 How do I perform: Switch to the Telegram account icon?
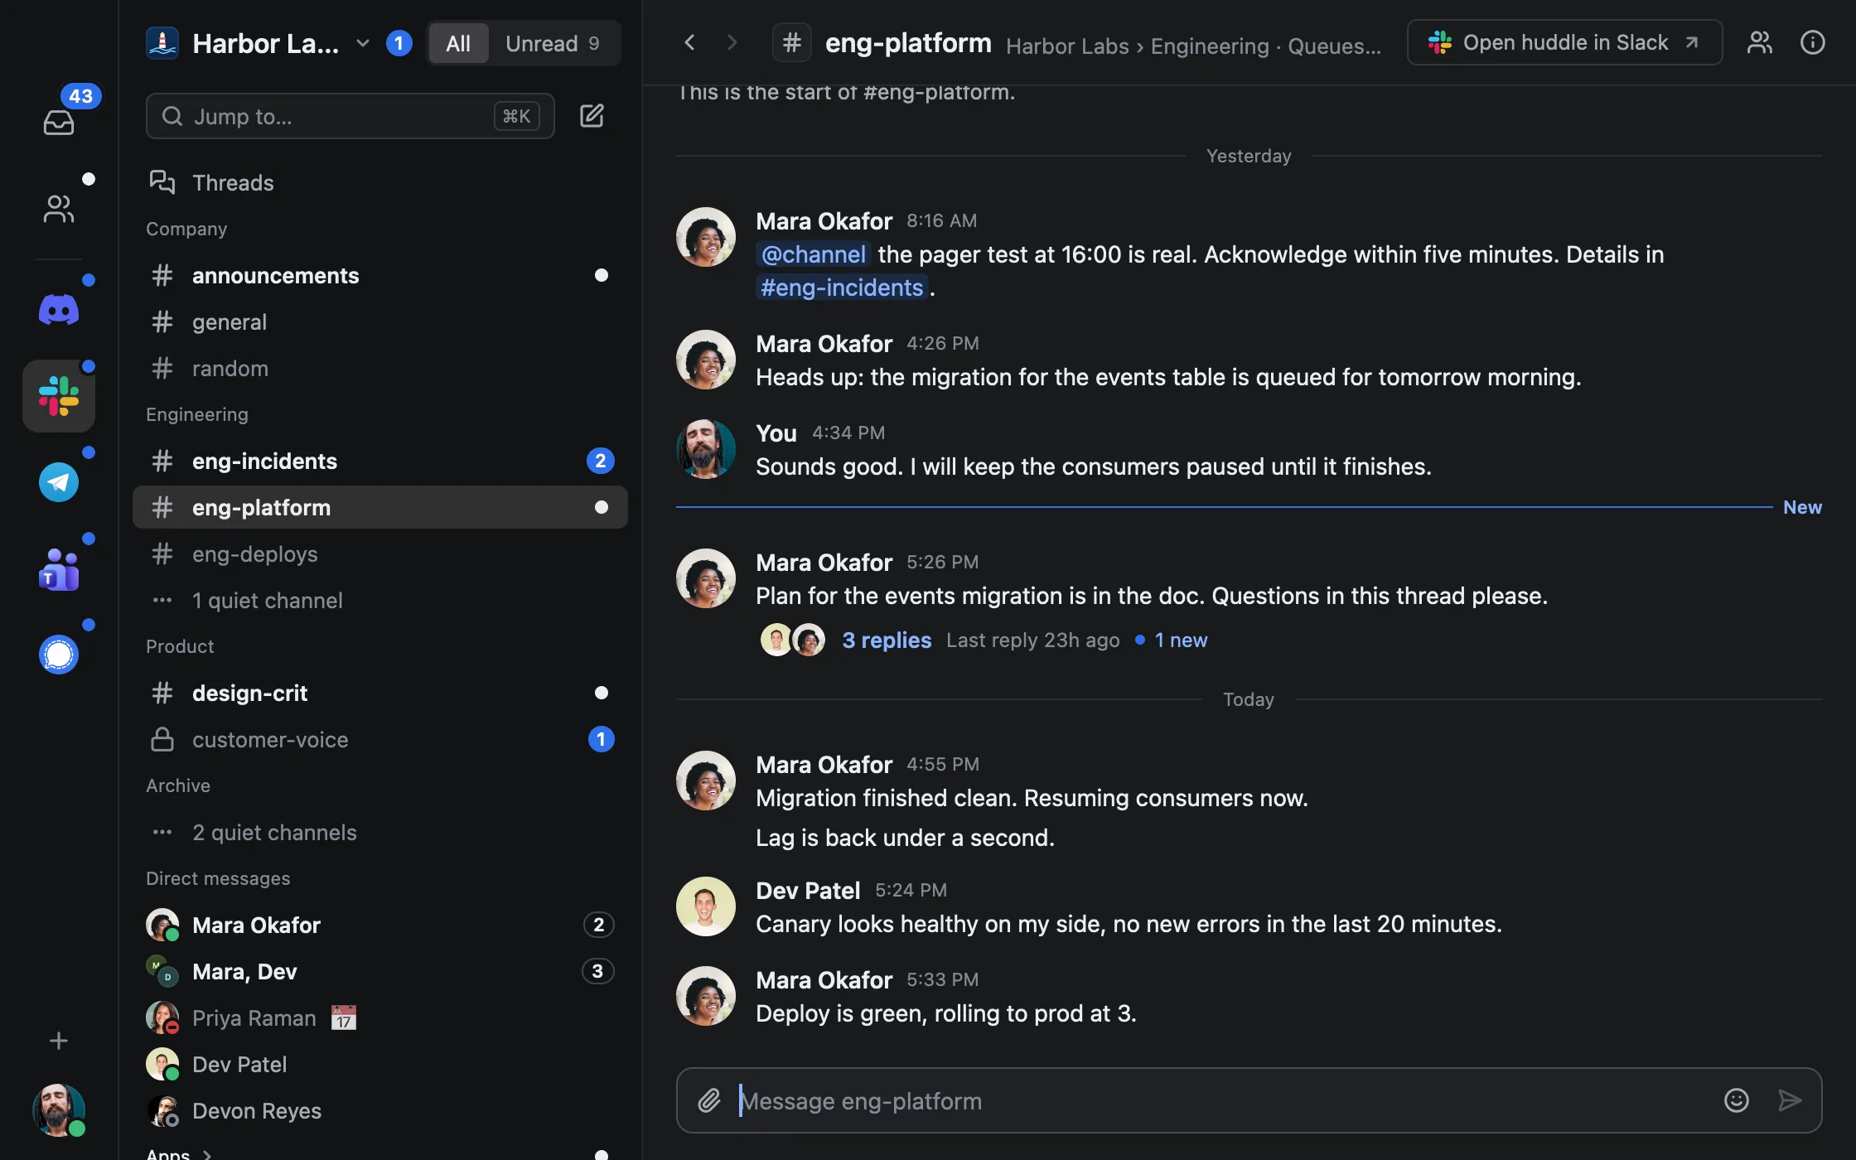click(59, 482)
